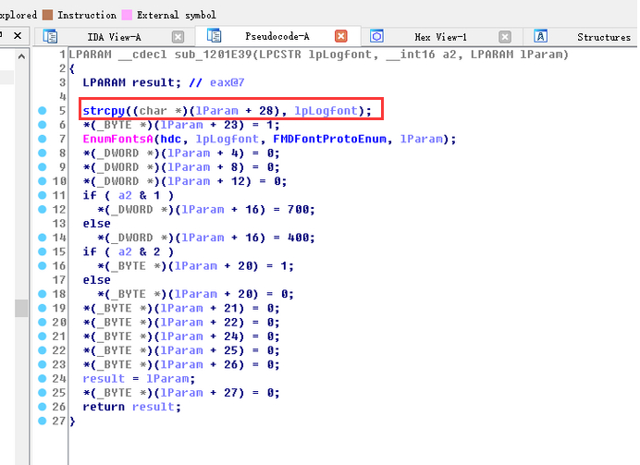640x465 pixels.
Task: Click the hdc variable on line 7
Action: pos(170,139)
